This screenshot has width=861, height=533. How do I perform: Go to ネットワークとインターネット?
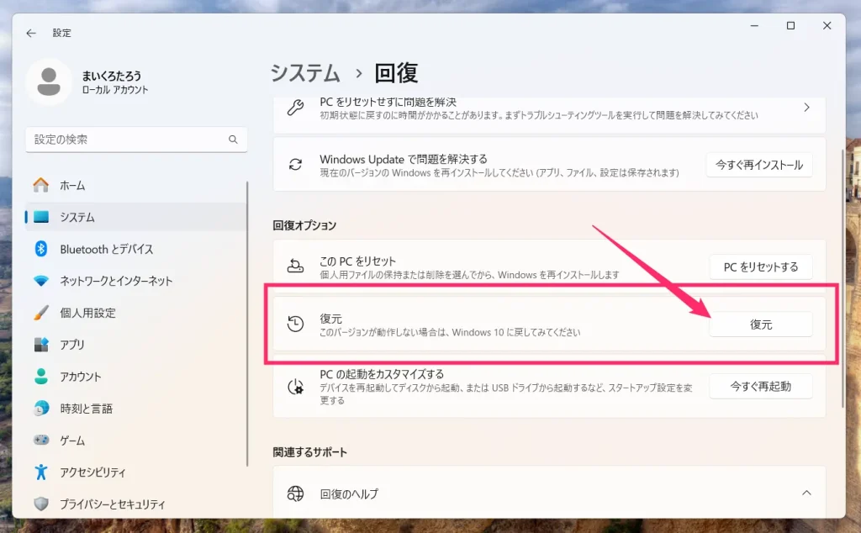coord(135,281)
